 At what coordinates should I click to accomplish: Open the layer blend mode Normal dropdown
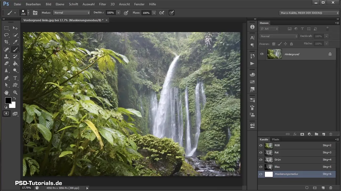(x=279, y=36)
